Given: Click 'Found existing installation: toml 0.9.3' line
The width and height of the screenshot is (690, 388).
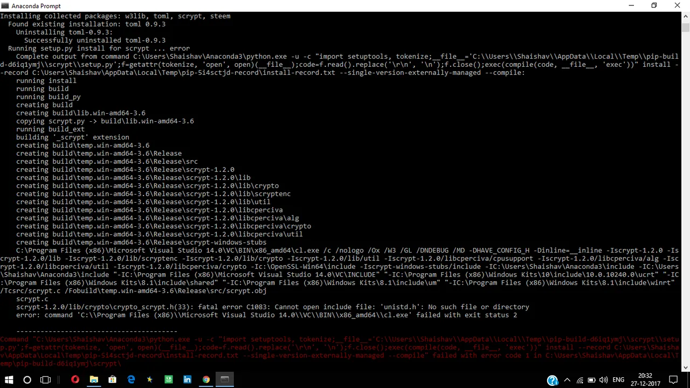Looking at the screenshot, I should coord(87,24).
